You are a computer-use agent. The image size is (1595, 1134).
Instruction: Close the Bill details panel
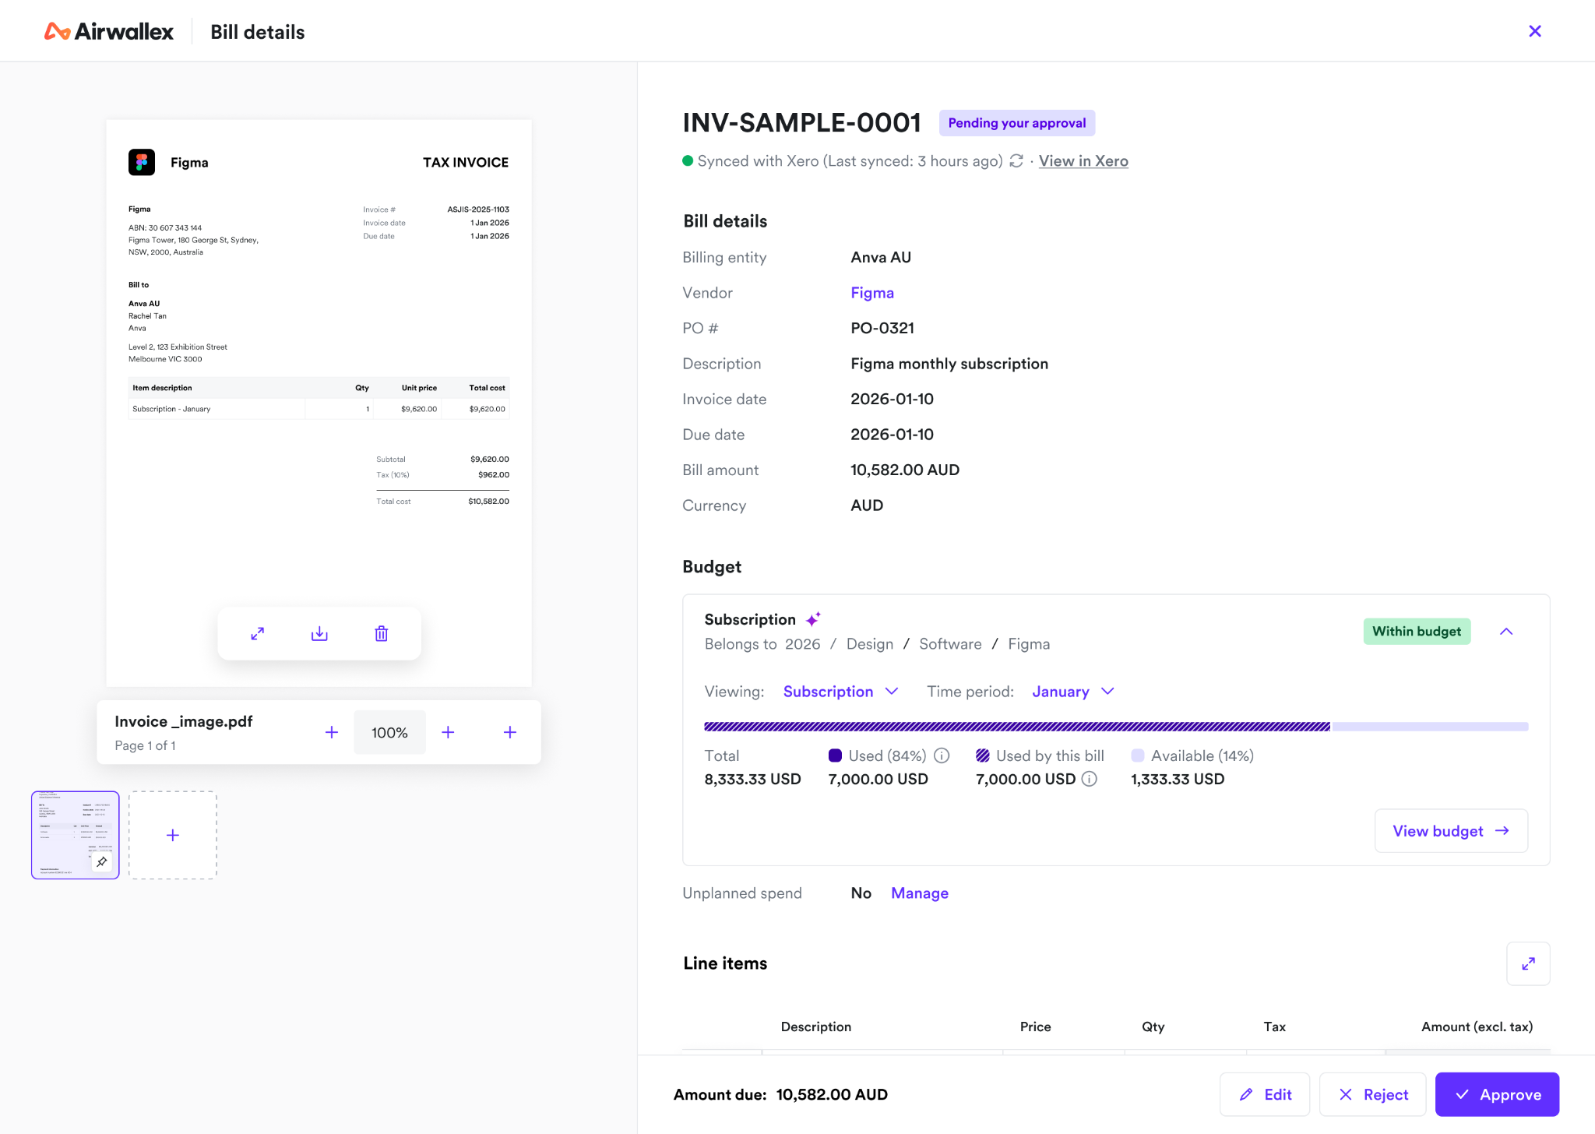tap(1535, 31)
